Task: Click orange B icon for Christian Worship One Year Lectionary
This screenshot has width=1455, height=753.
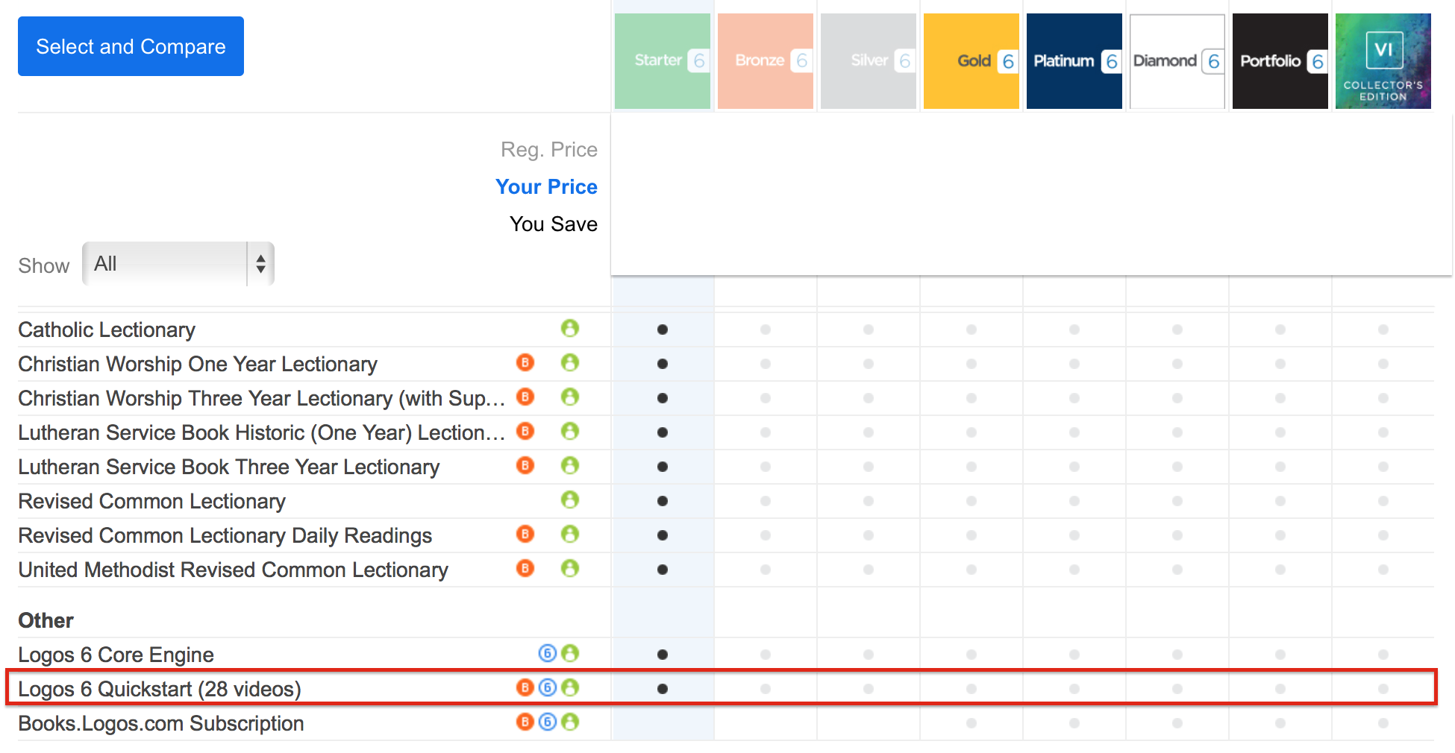Action: 525,362
